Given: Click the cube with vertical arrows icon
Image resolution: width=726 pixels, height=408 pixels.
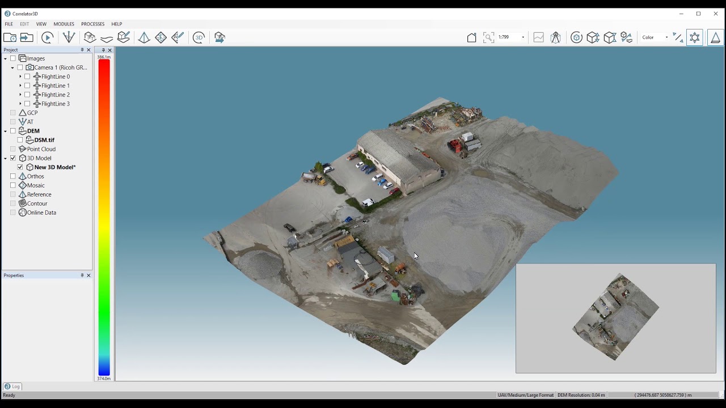Looking at the screenshot, I should (x=593, y=37).
